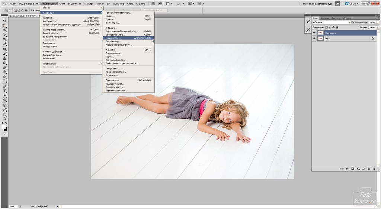Image resolution: width=381 pixels, height=209 pixels.
Task: Select the Move tool
Action: [5, 21]
